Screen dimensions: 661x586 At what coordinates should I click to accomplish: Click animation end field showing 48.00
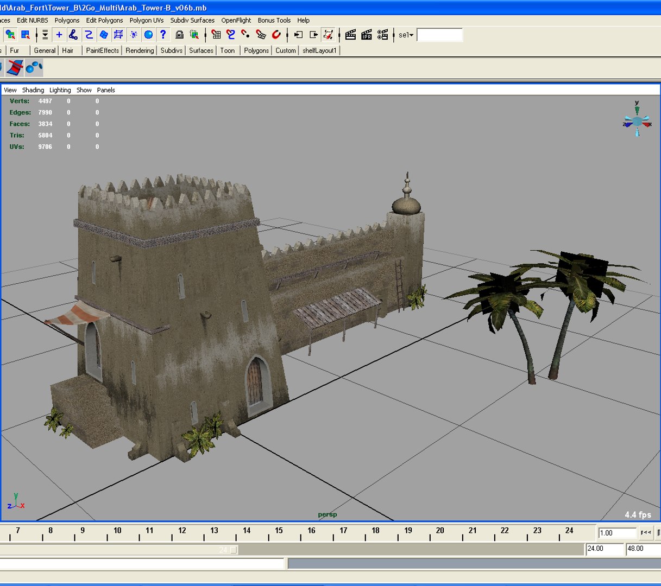[x=644, y=549]
